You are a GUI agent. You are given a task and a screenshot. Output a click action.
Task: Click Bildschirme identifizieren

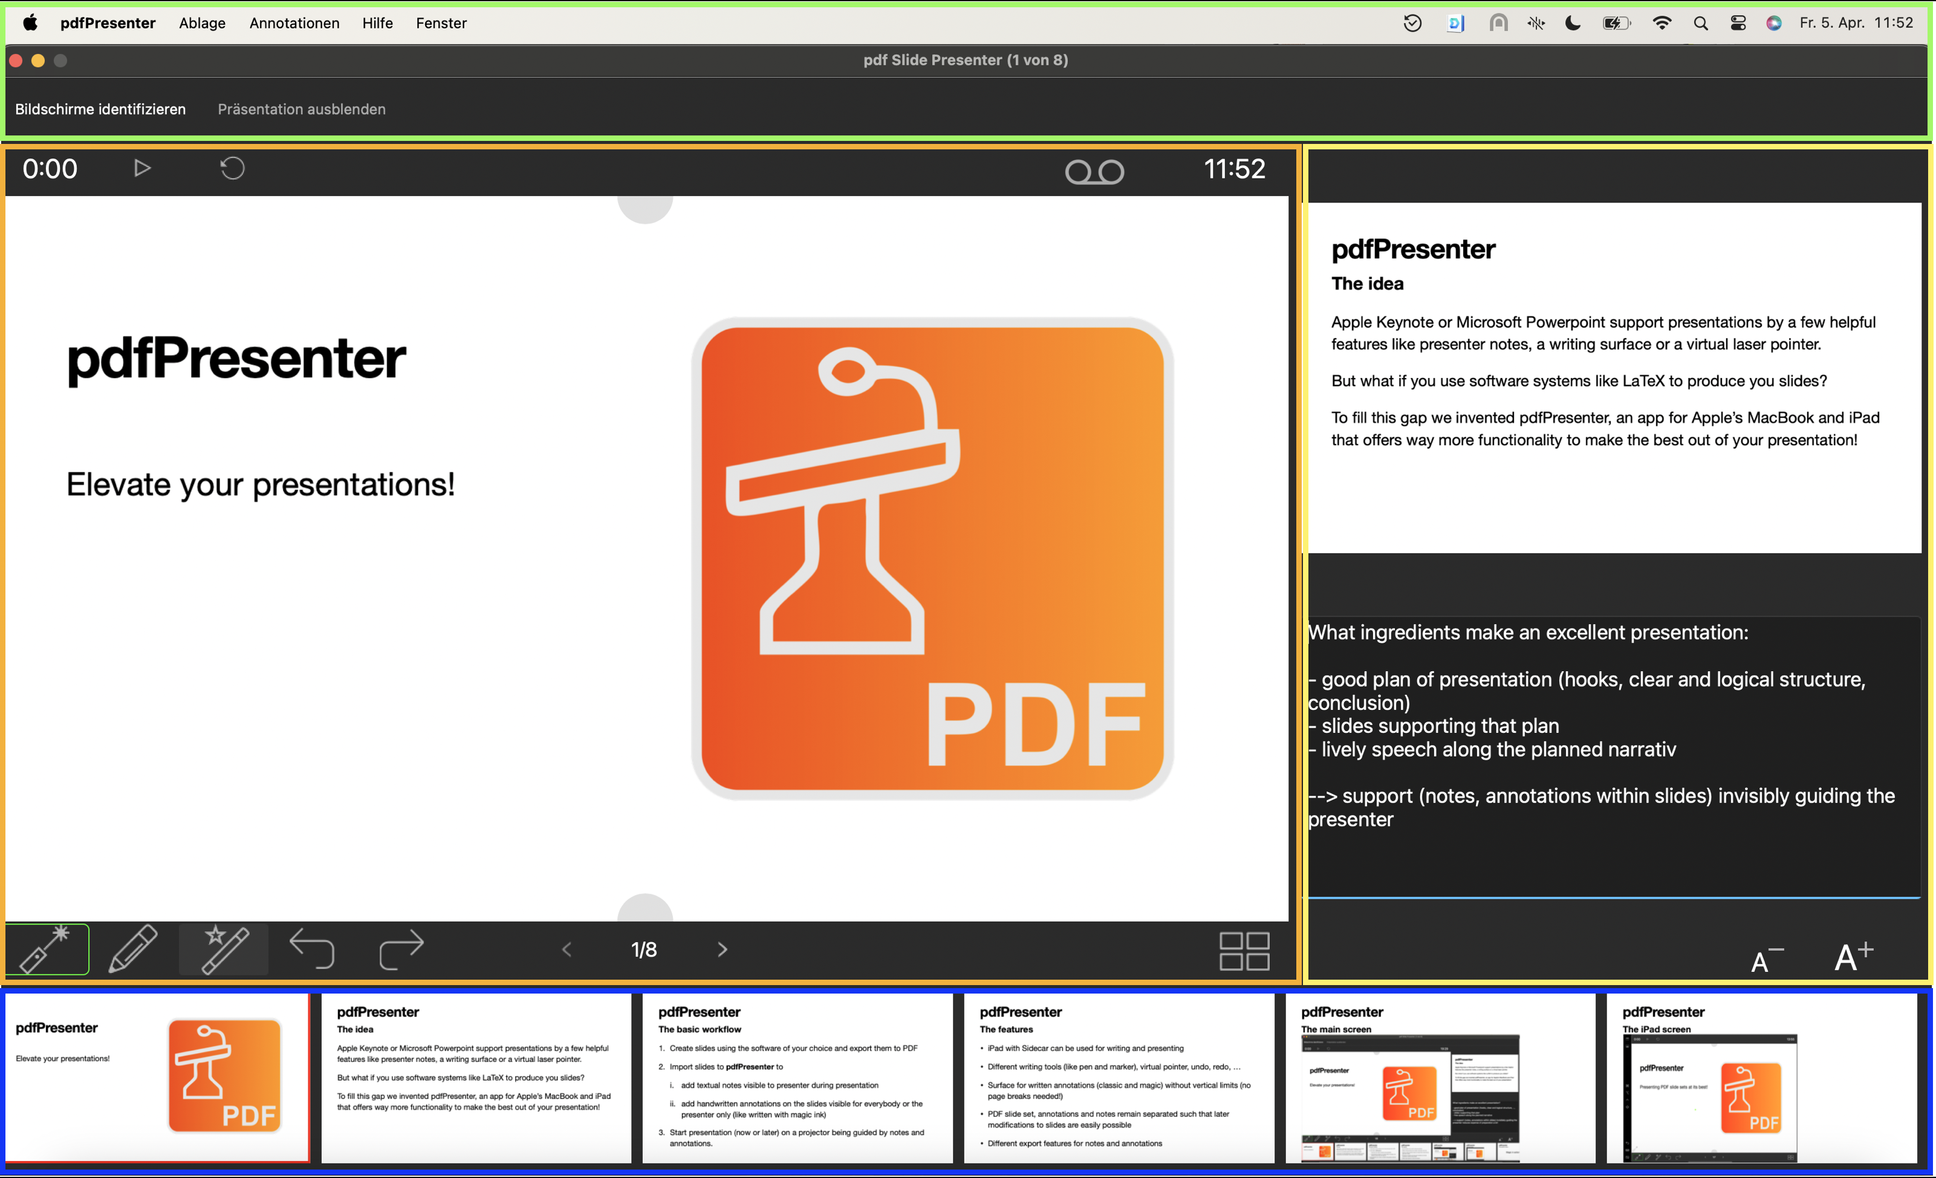[100, 108]
